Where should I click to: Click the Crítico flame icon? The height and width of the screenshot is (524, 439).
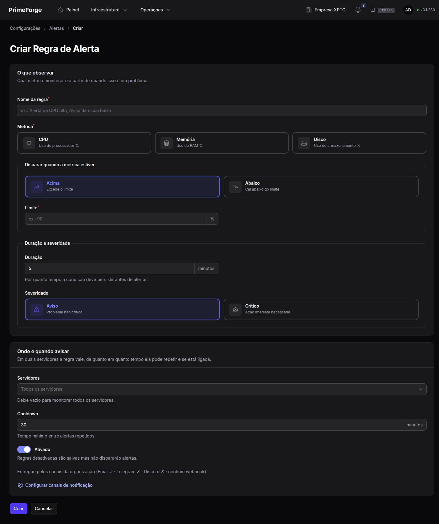(x=235, y=310)
